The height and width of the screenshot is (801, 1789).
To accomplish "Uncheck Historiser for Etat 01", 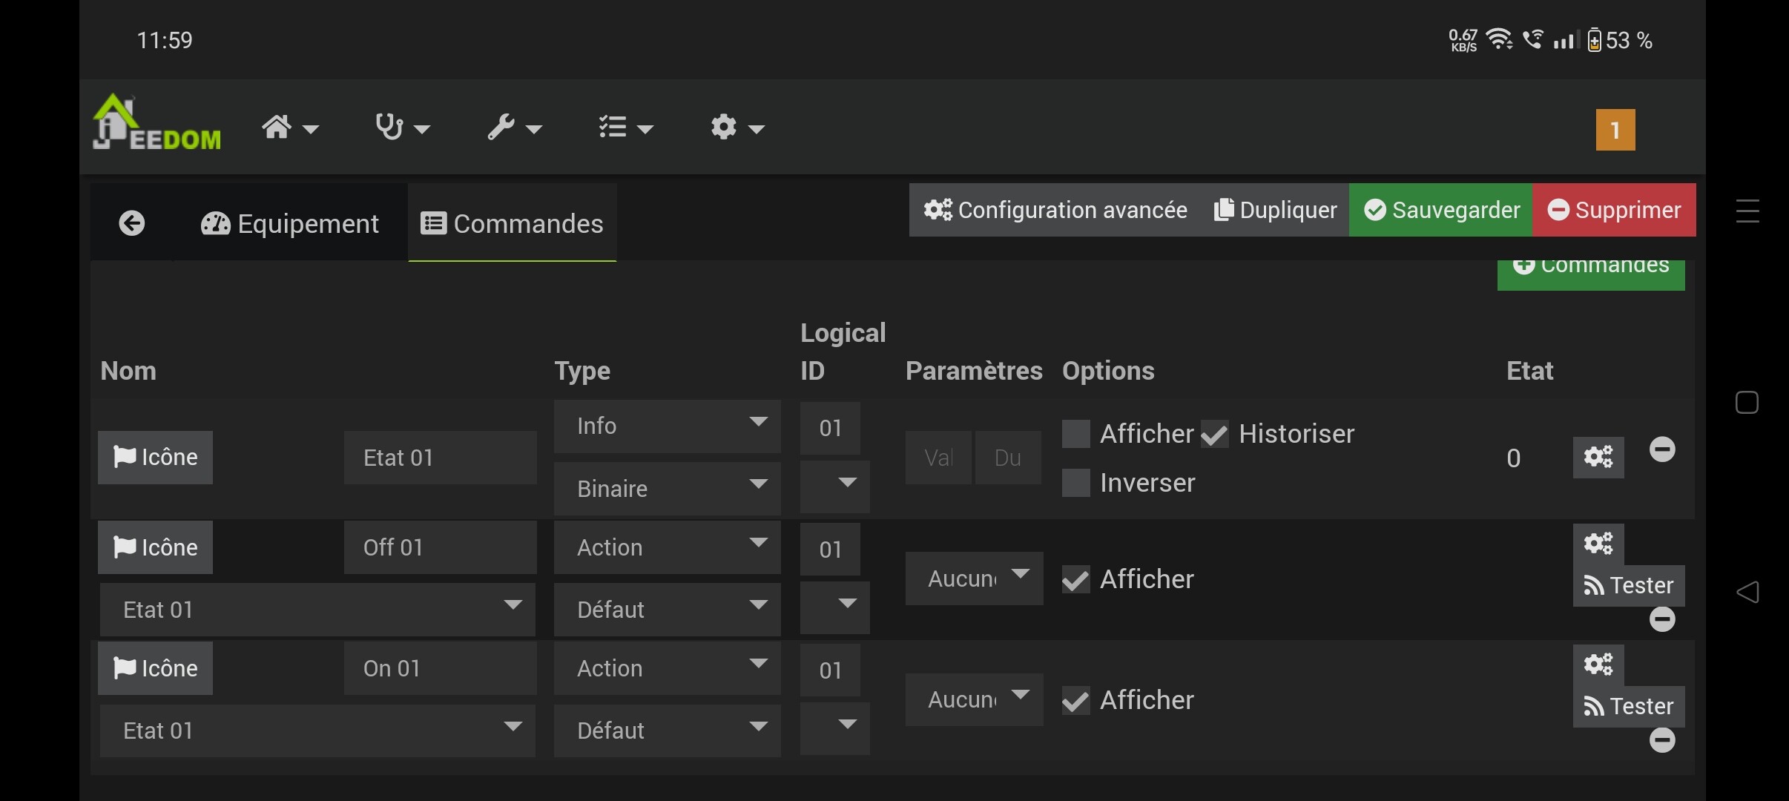I will (x=1215, y=434).
